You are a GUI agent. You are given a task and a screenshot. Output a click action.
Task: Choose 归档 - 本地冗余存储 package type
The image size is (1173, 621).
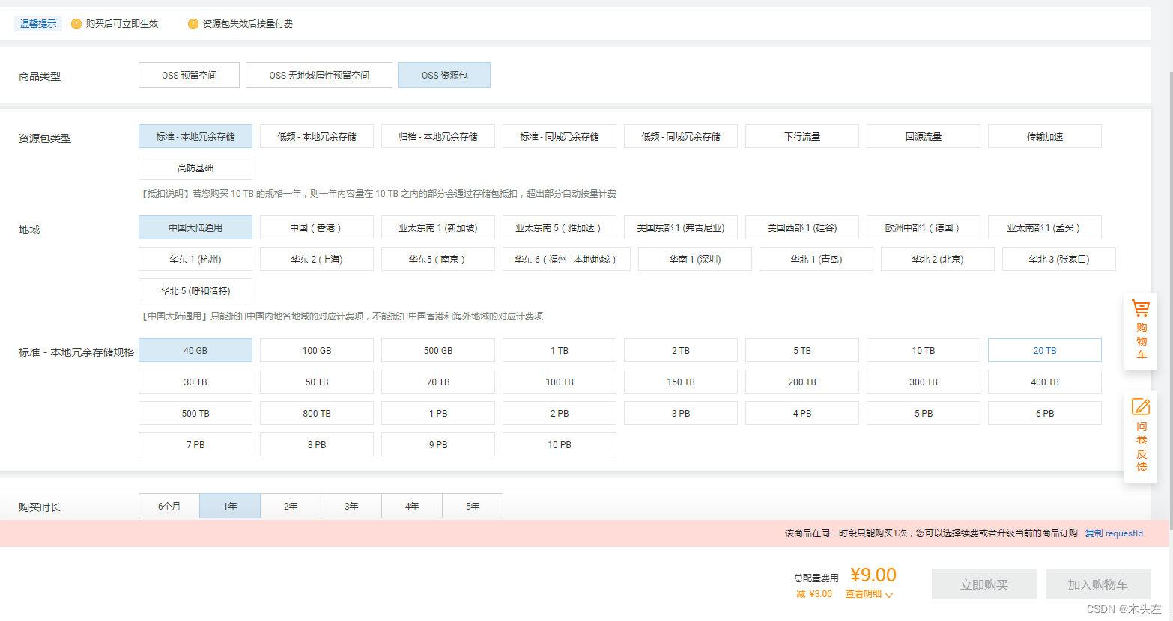pyautogui.click(x=438, y=136)
